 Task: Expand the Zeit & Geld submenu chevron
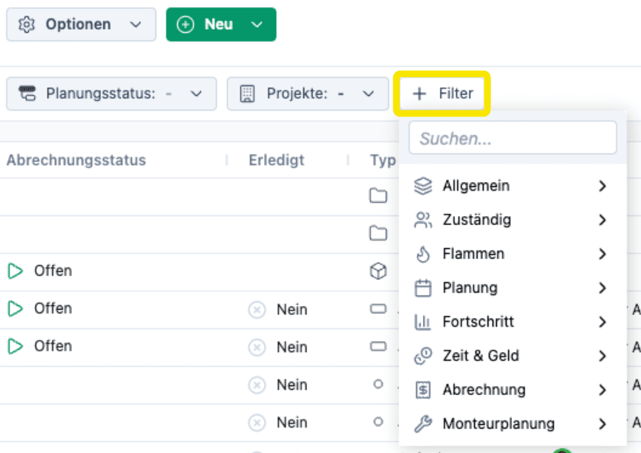coord(602,356)
